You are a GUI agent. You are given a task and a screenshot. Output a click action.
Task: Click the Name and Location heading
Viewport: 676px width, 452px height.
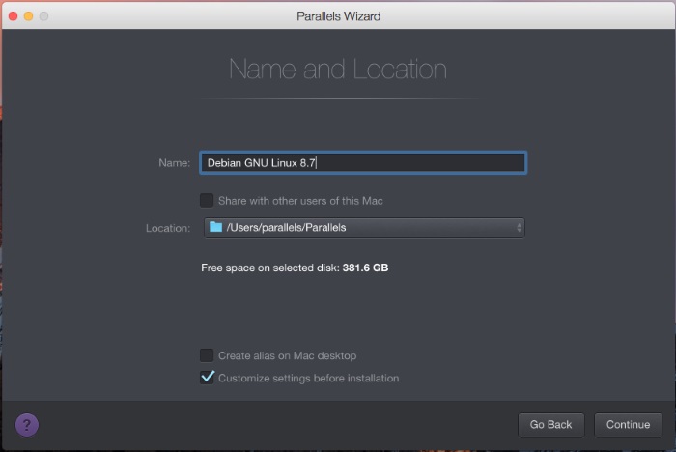point(338,70)
